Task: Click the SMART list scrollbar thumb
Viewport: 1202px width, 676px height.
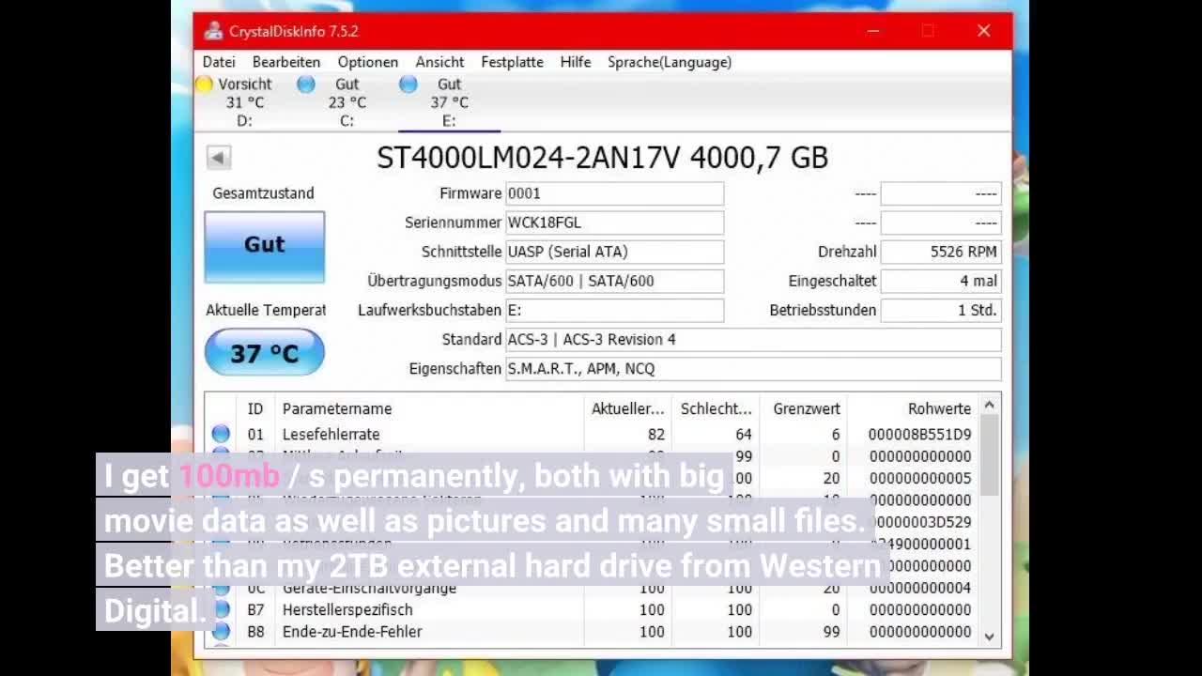Action: [x=989, y=455]
